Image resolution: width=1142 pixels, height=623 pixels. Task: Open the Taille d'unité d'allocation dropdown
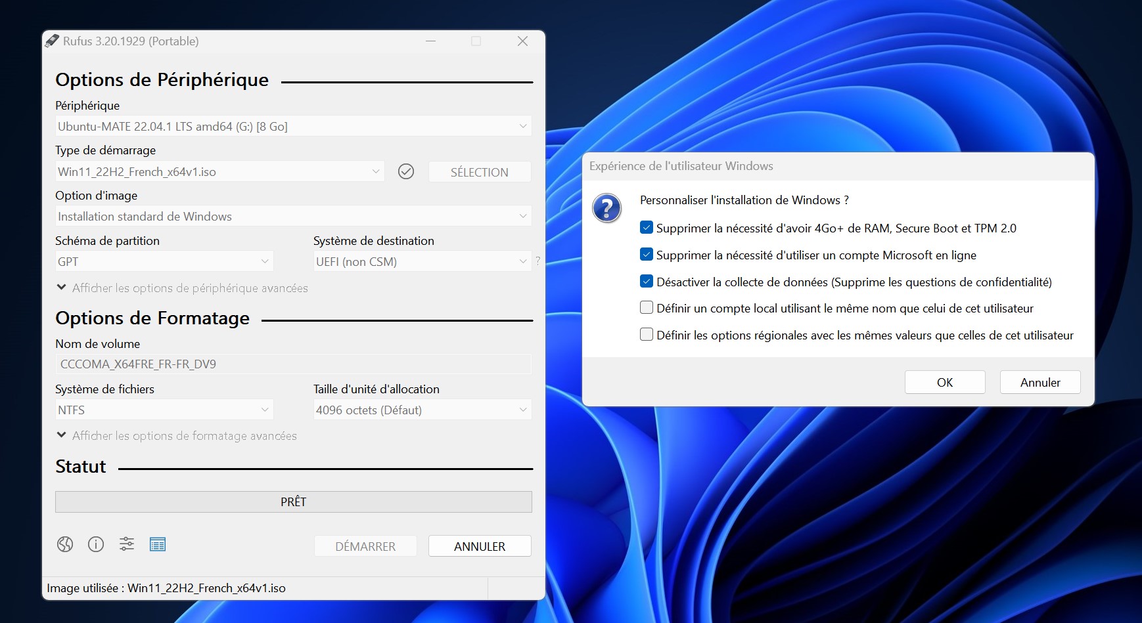pyautogui.click(x=422, y=410)
